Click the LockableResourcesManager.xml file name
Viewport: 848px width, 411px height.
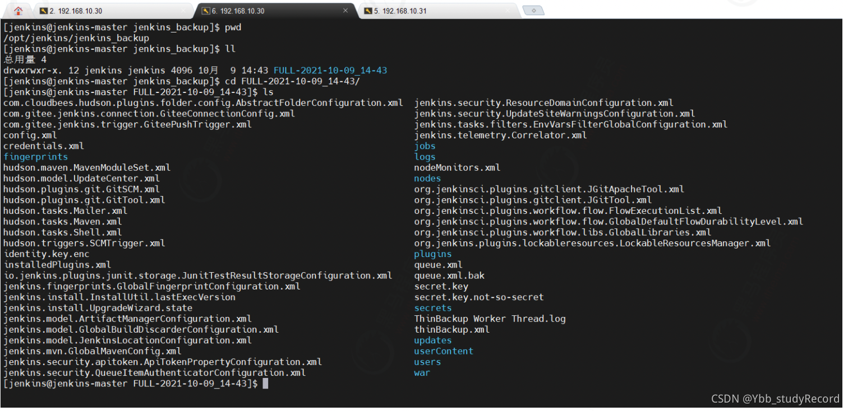pyautogui.click(x=593, y=244)
